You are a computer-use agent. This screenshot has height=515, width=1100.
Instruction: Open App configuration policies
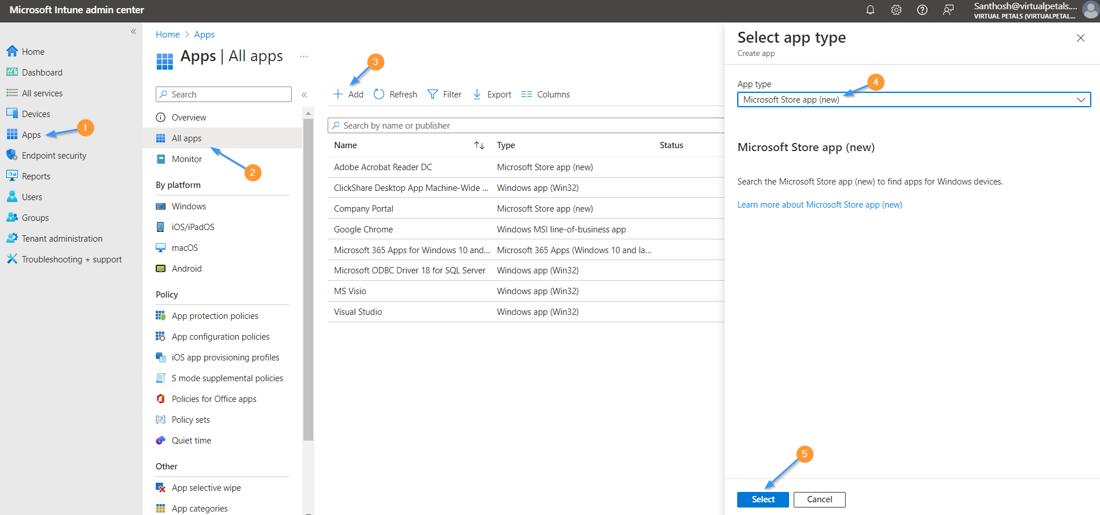[x=220, y=337]
